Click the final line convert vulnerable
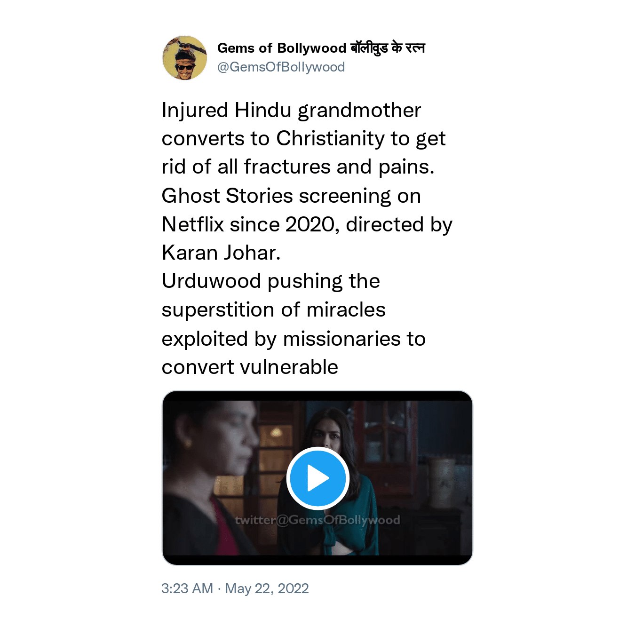The height and width of the screenshot is (635, 635). pos(250,367)
